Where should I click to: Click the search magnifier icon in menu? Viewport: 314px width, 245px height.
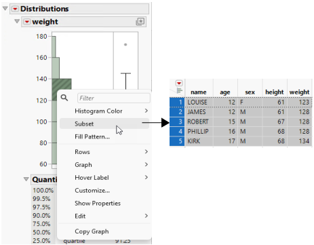pos(64,98)
